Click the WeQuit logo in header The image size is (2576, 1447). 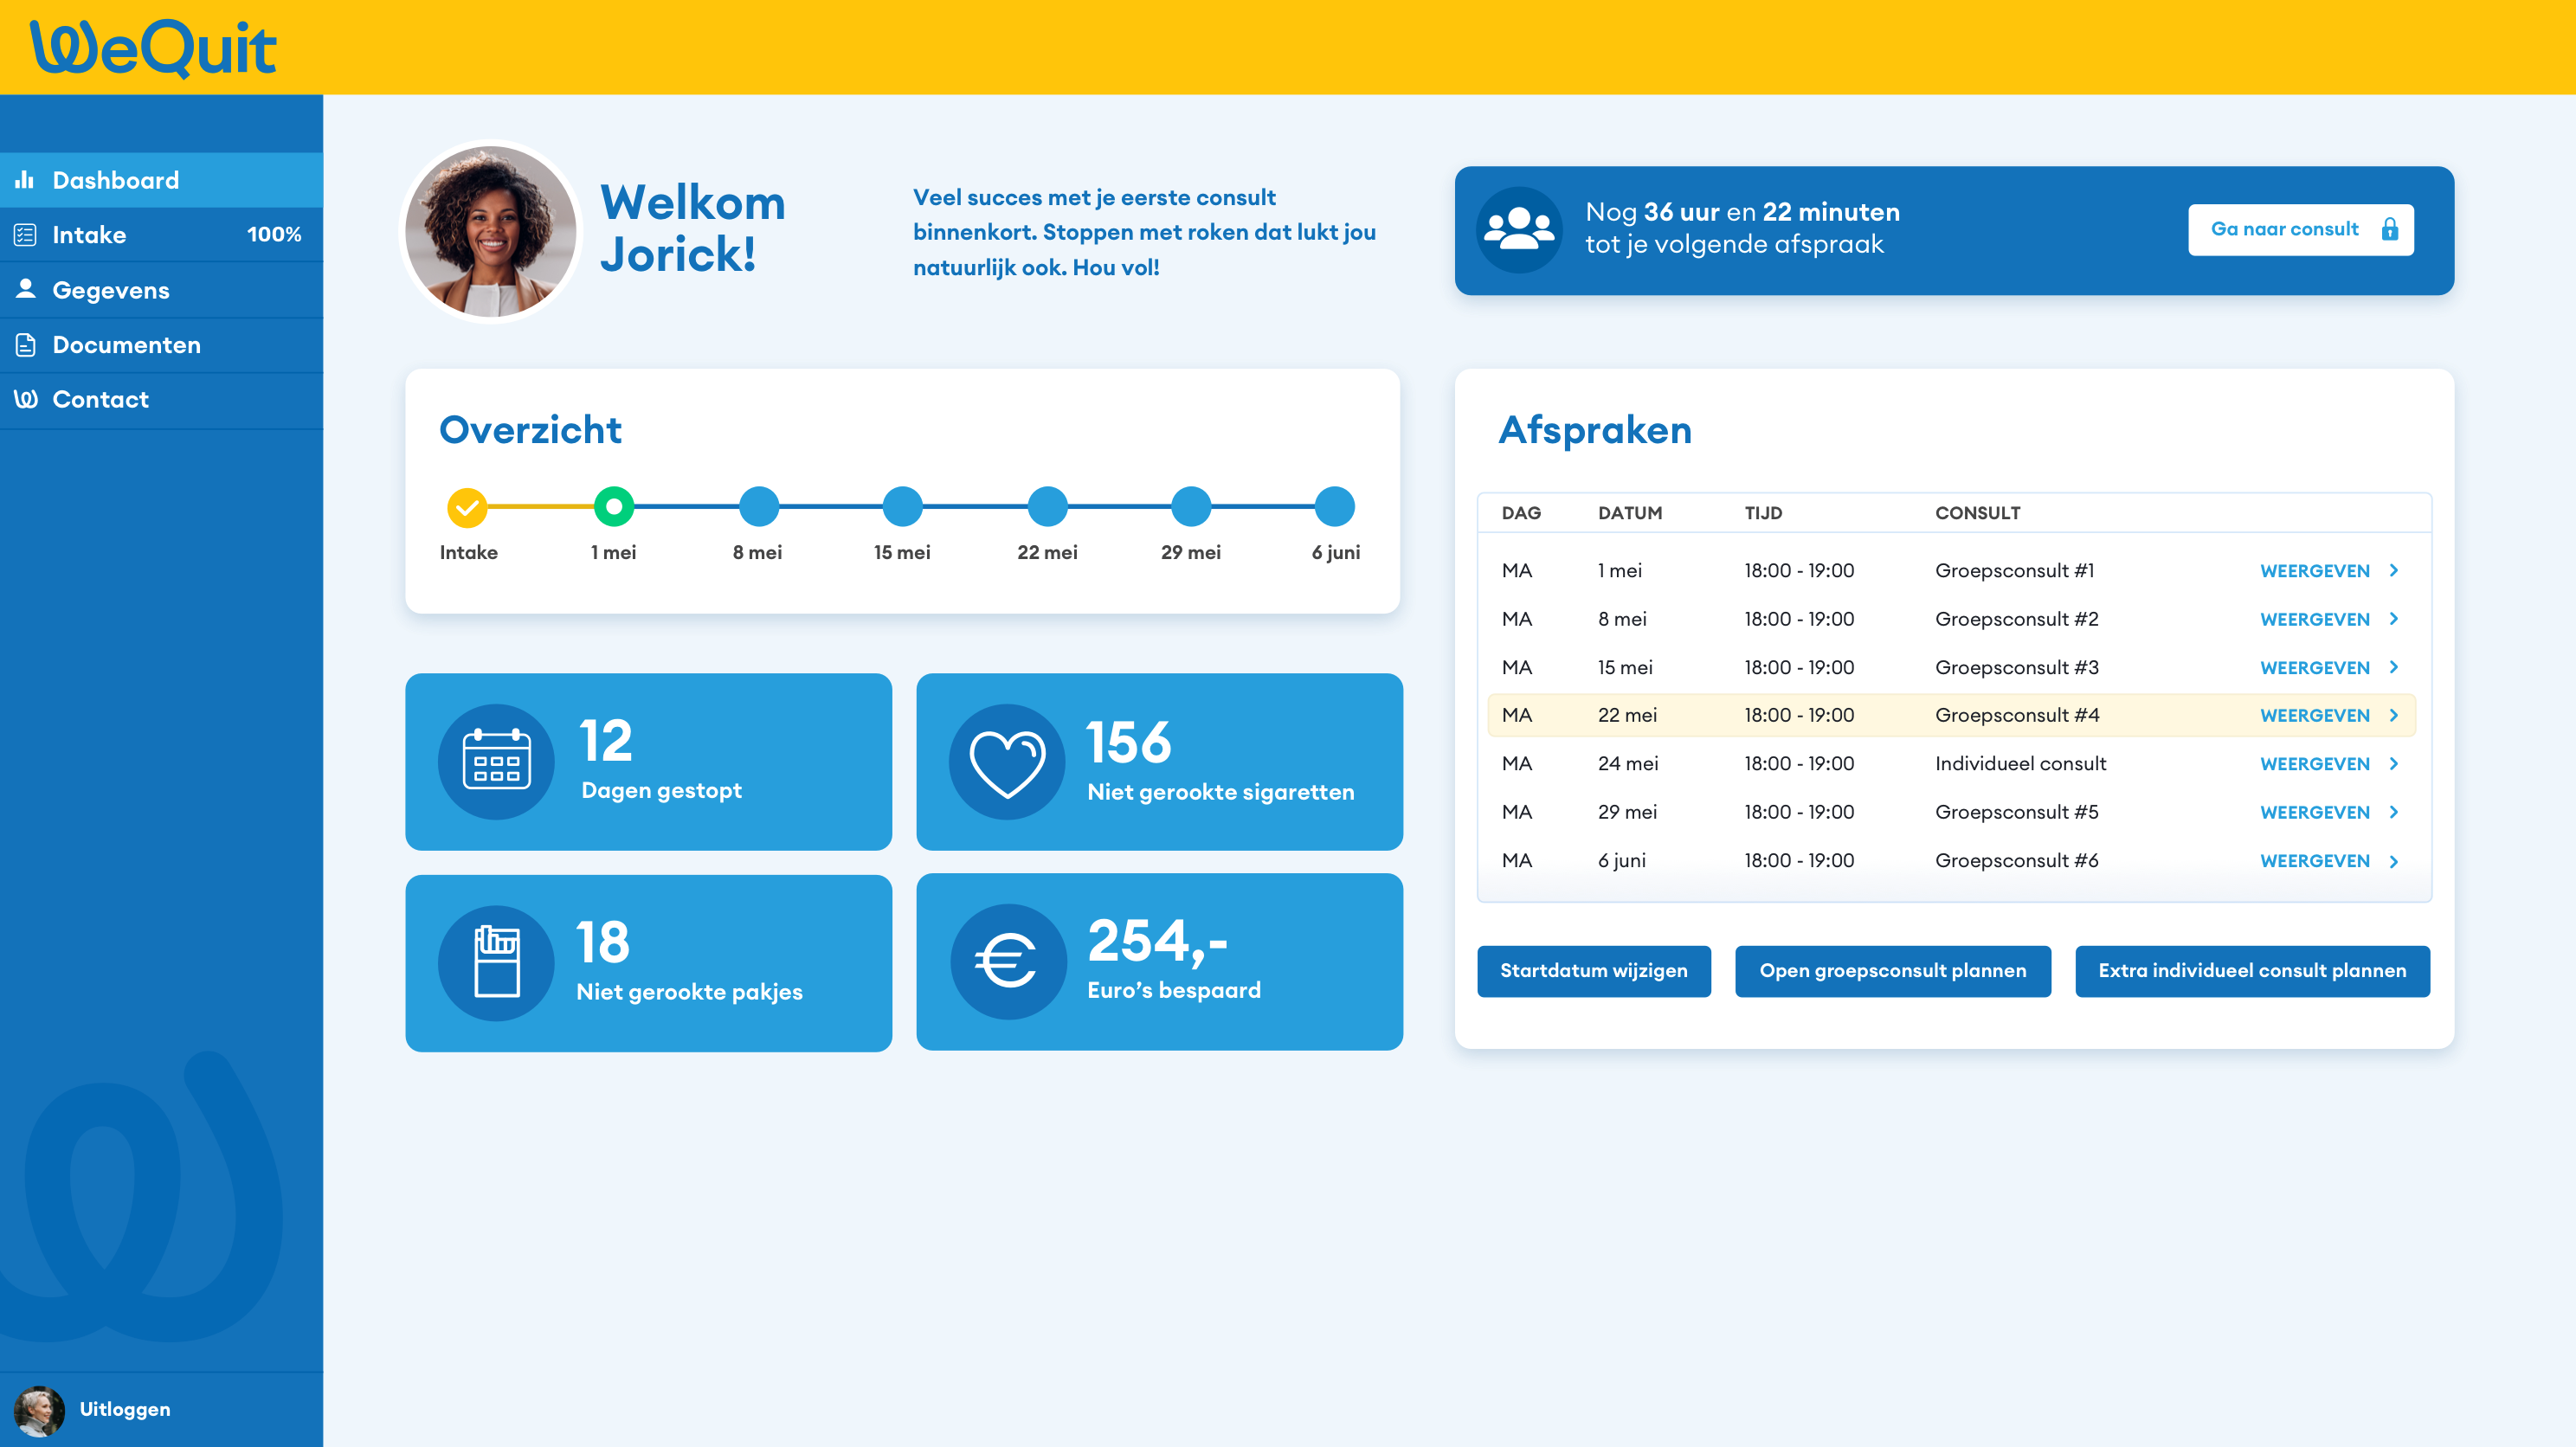[x=153, y=48]
